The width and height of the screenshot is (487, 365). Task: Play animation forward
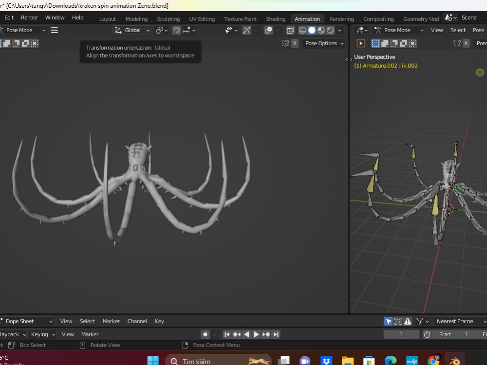click(256, 334)
